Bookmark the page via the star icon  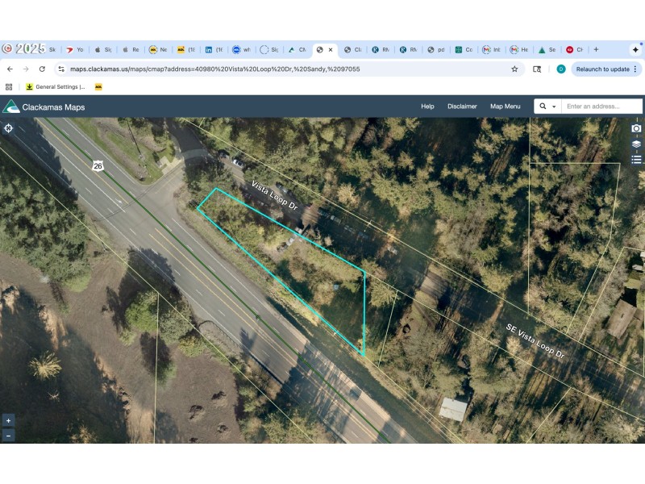[x=514, y=69]
